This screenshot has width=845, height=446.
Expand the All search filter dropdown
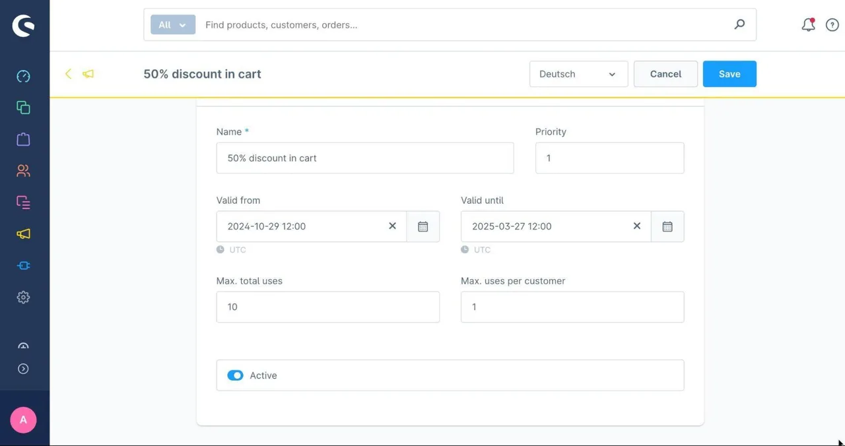tap(173, 25)
